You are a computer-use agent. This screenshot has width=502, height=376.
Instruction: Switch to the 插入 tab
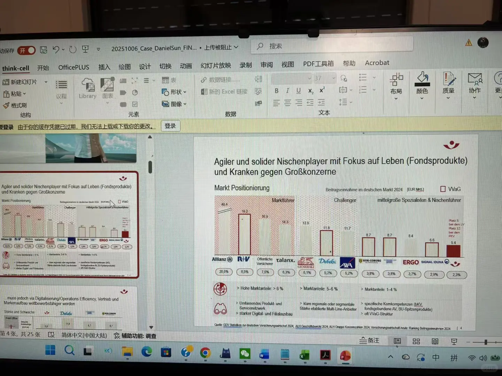[104, 67]
